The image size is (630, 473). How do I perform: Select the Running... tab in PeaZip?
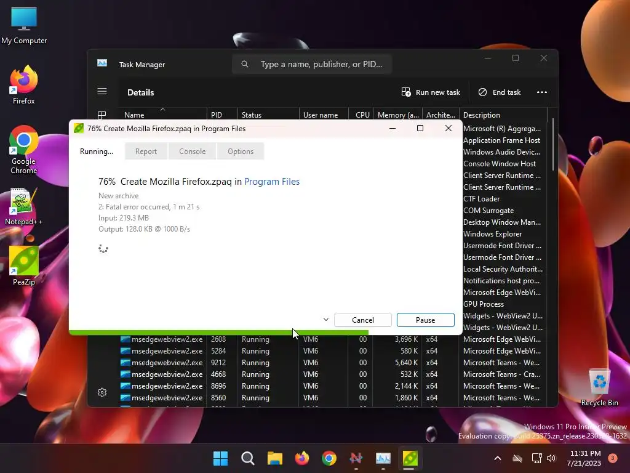pyautogui.click(x=97, y=152)
